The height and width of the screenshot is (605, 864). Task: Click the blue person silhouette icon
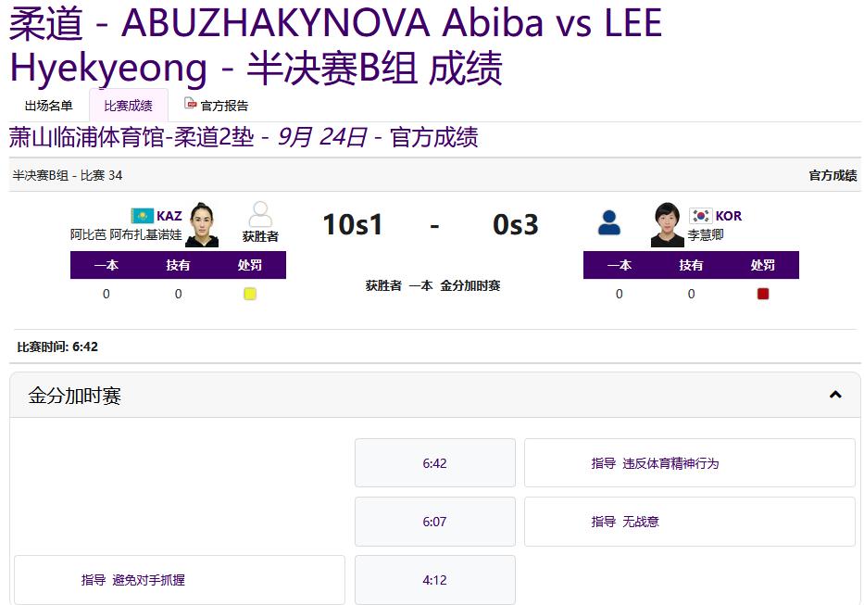coord(609,222)
